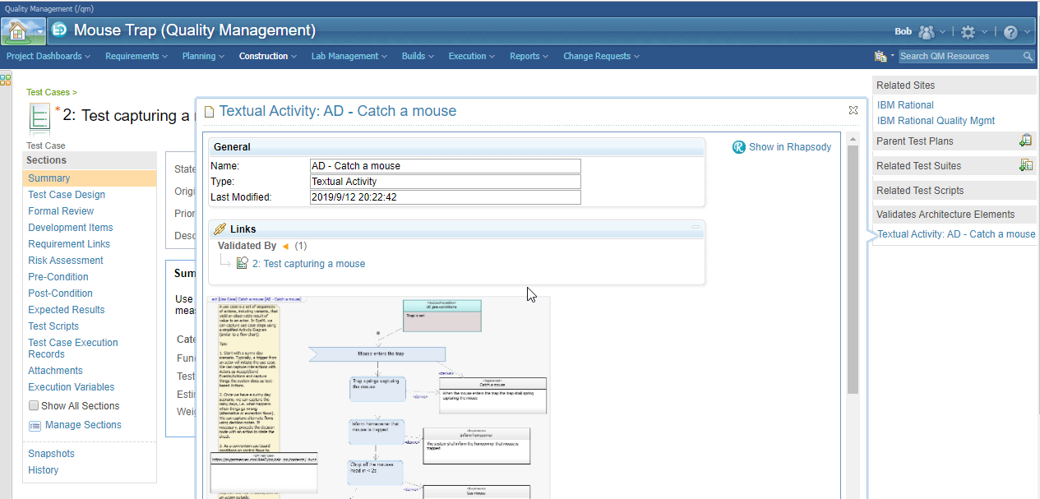Run search with the magnifier icon
This screenshot has height=499, width=1040.
(1028, 56)
